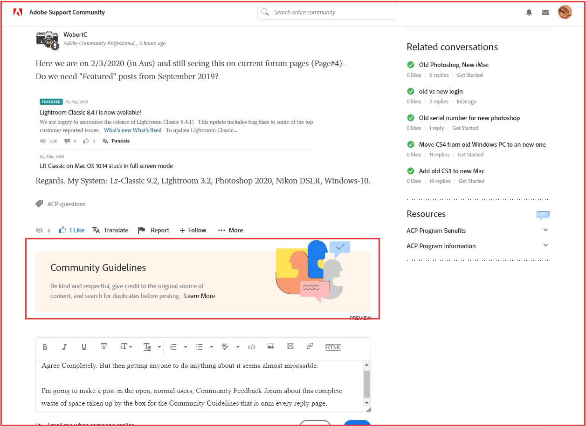Click the flag icon next to Report
Image resolution: width=586 pixels, height=427 pixels.
coord(142,230)
